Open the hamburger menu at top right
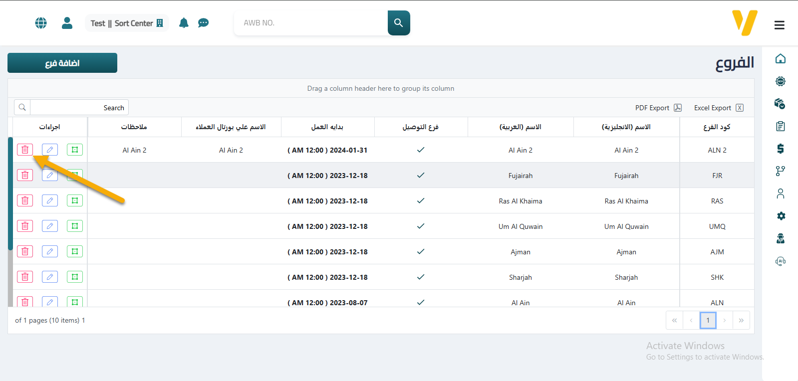Viewport: 798px width, 381px height. click(779, 25)
